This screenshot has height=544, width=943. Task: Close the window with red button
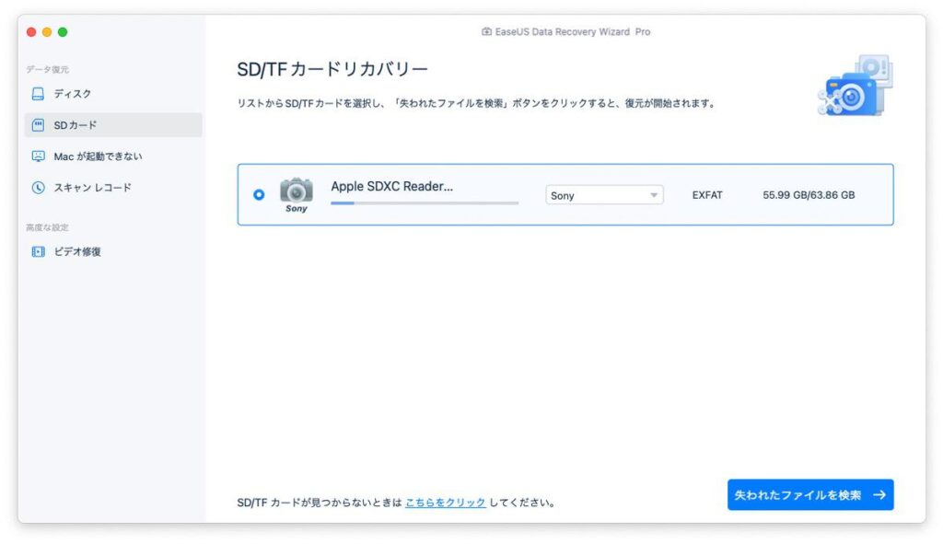(31, 32)
